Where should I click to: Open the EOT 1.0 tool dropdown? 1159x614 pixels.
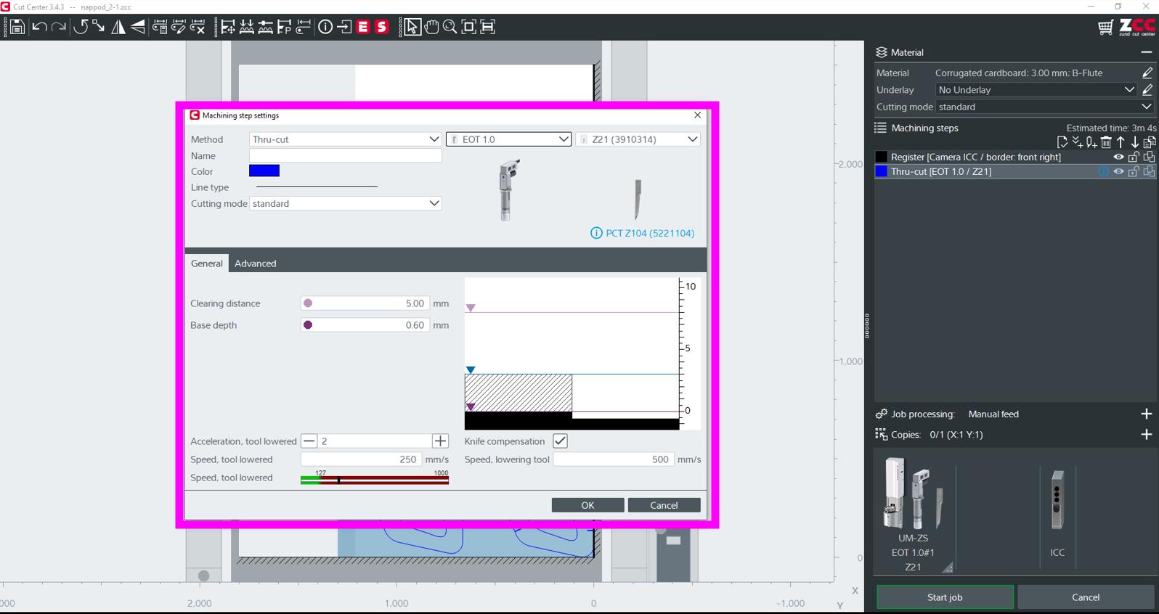(x=508, y=139)
